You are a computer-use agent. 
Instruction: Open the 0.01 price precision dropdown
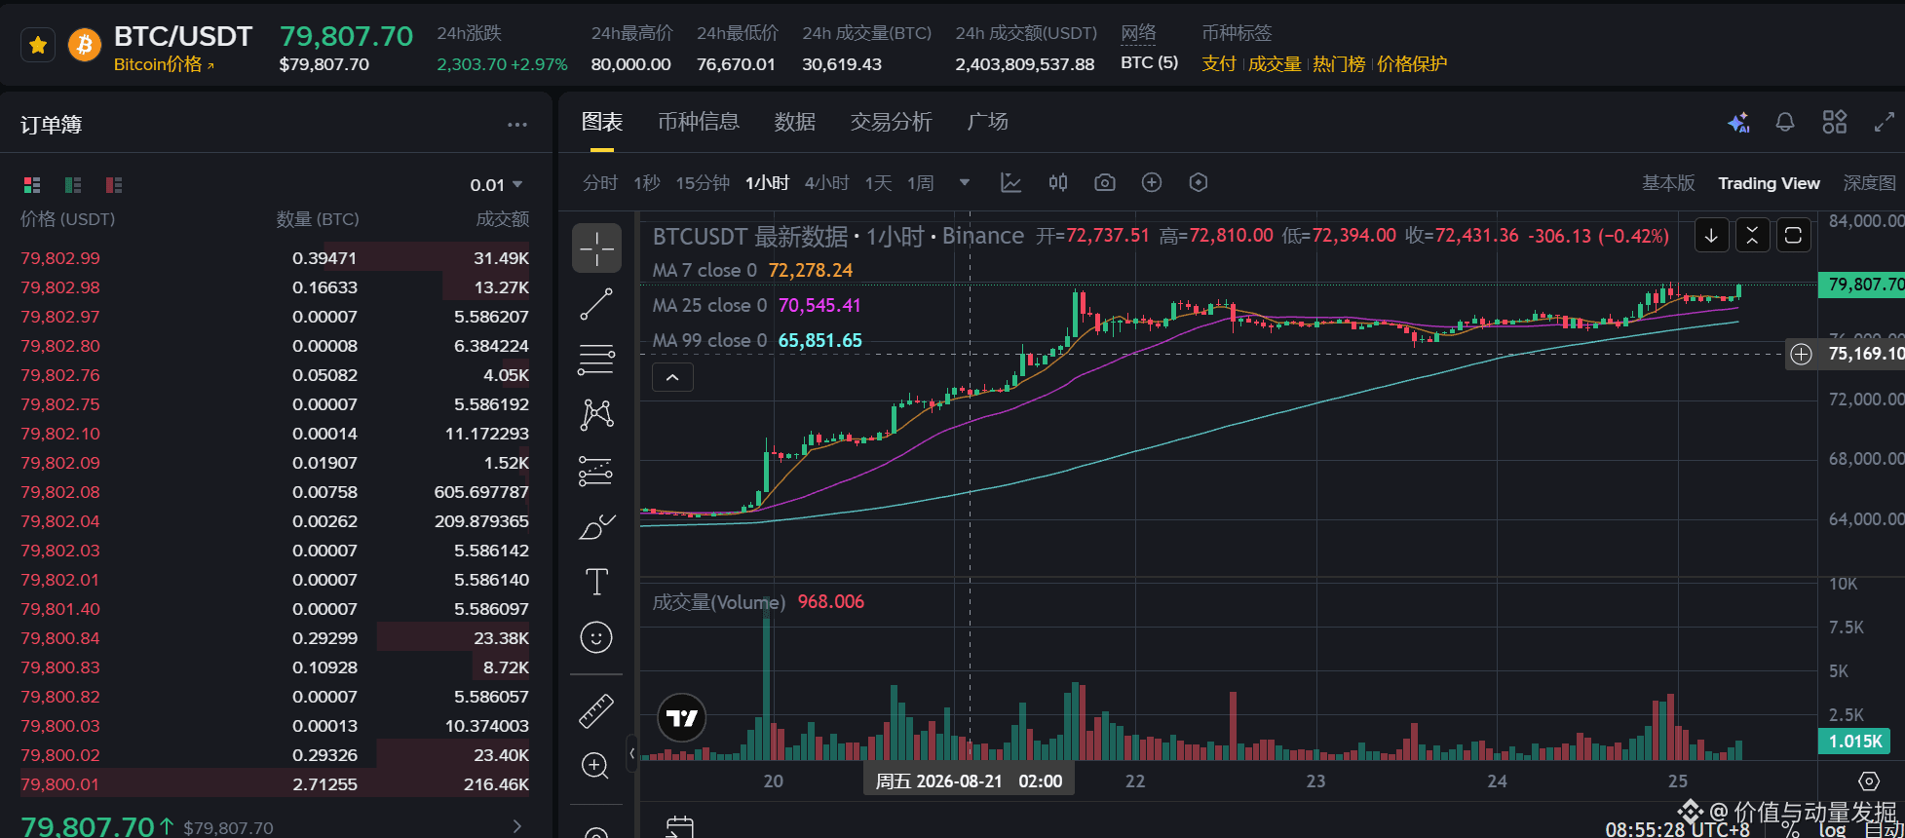coord(497,185)
